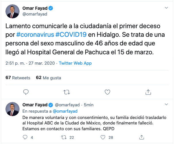Screen dimensions: 174x144
Task: Share the main tweet
Action: tap(148, 92)
